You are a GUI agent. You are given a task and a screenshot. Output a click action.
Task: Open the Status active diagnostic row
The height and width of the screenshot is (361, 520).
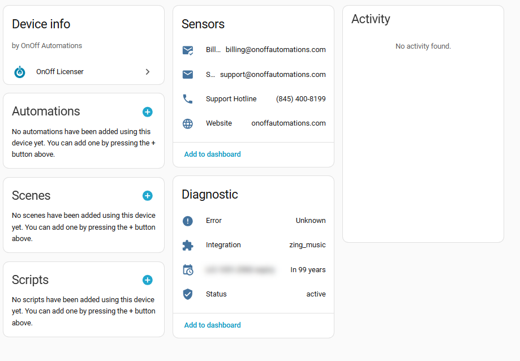253,294
